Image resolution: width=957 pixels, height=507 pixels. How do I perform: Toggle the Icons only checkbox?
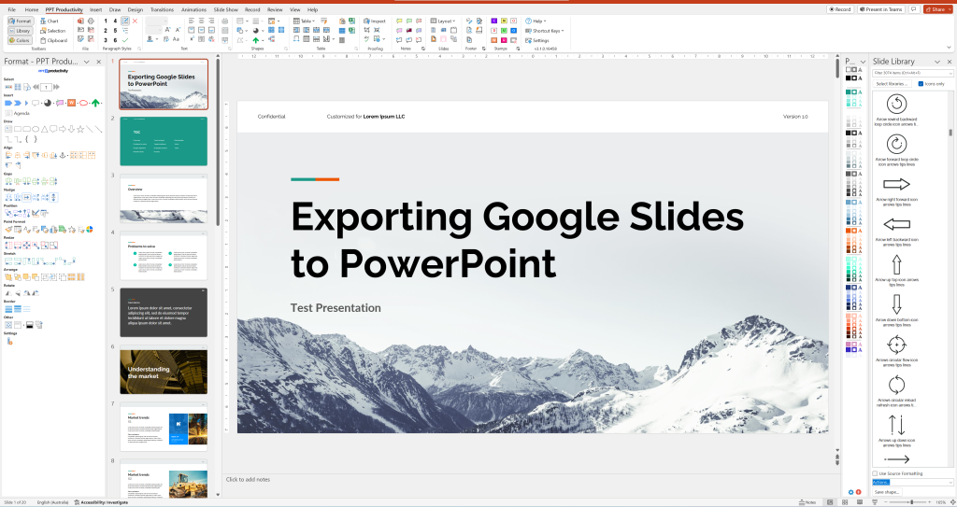tap(921, 84)
